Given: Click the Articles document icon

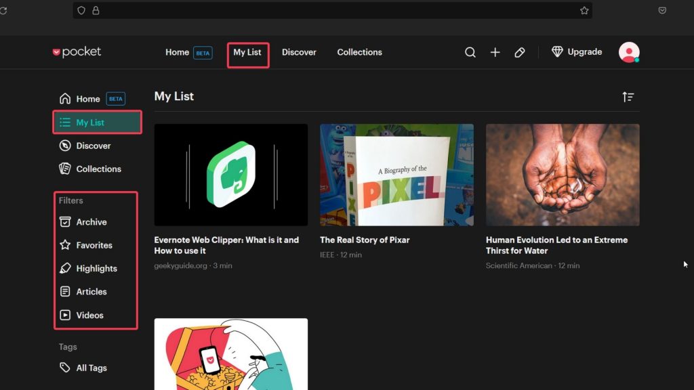Looking at the screenshot, I should tap(65, 291).
